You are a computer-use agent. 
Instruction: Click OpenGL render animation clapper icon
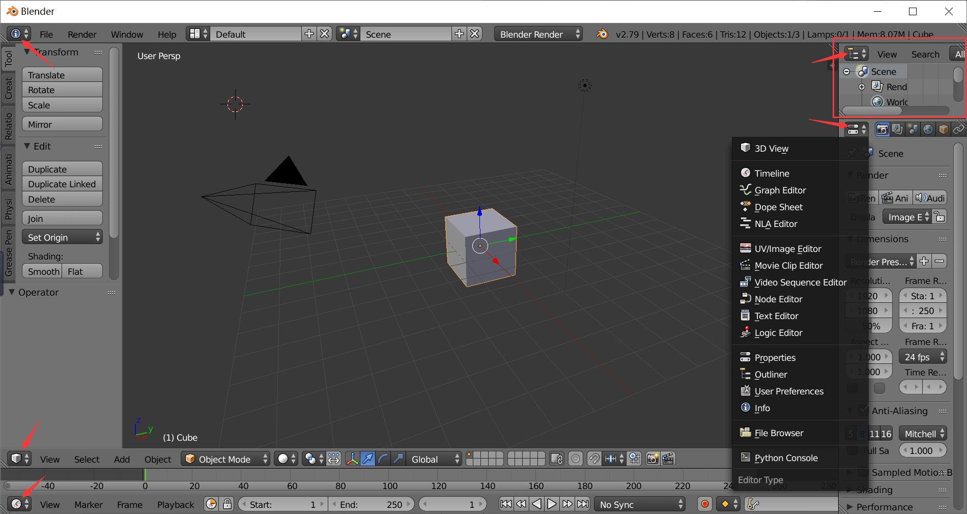668,459
